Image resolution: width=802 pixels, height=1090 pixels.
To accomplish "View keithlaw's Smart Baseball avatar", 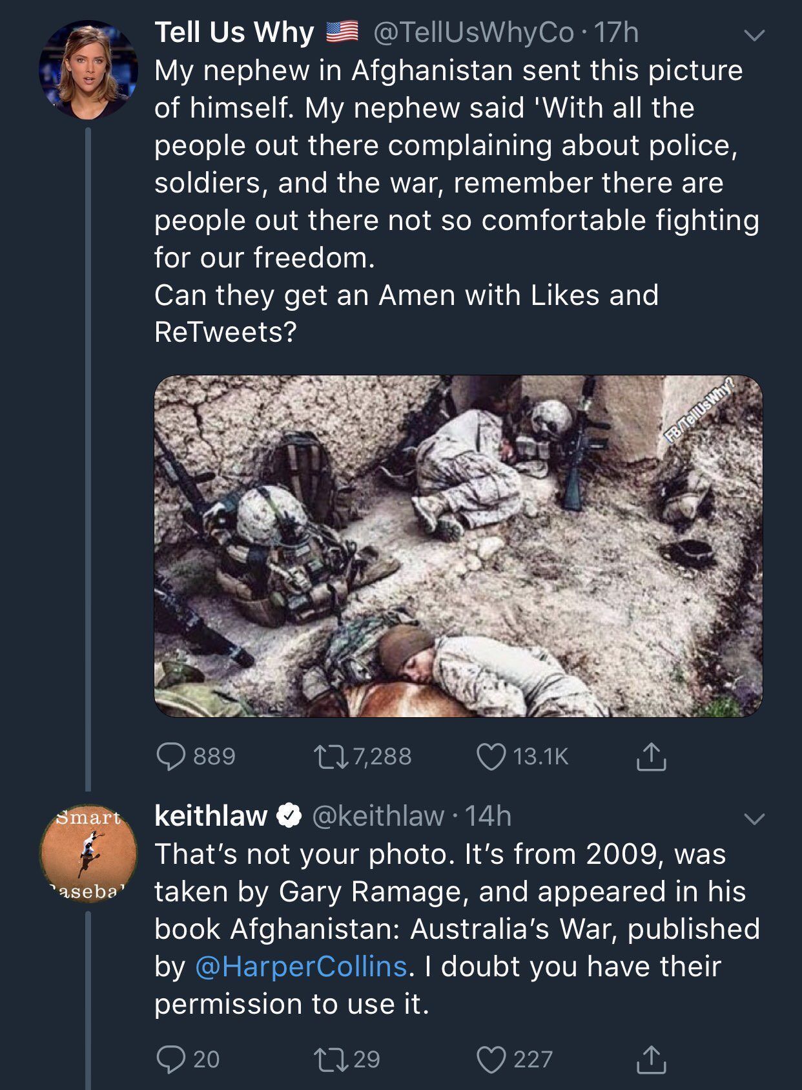I will click(88, 853).
